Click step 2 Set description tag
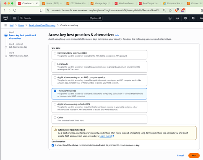The height and width of the screenshot is (160, 203). (18, 47)
